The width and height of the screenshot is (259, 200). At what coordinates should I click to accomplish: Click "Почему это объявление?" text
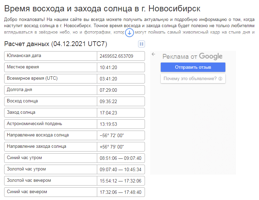pos(190,79)
